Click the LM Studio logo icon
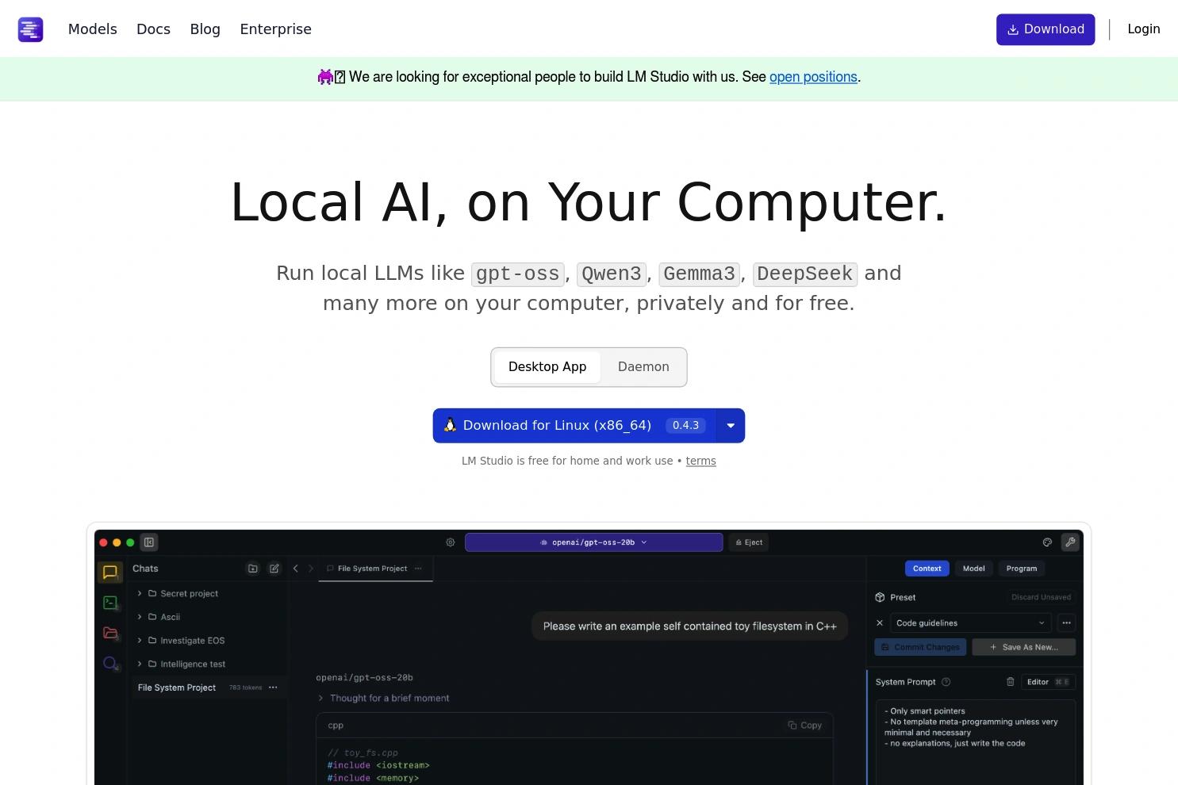 click(x=30, y=29)
